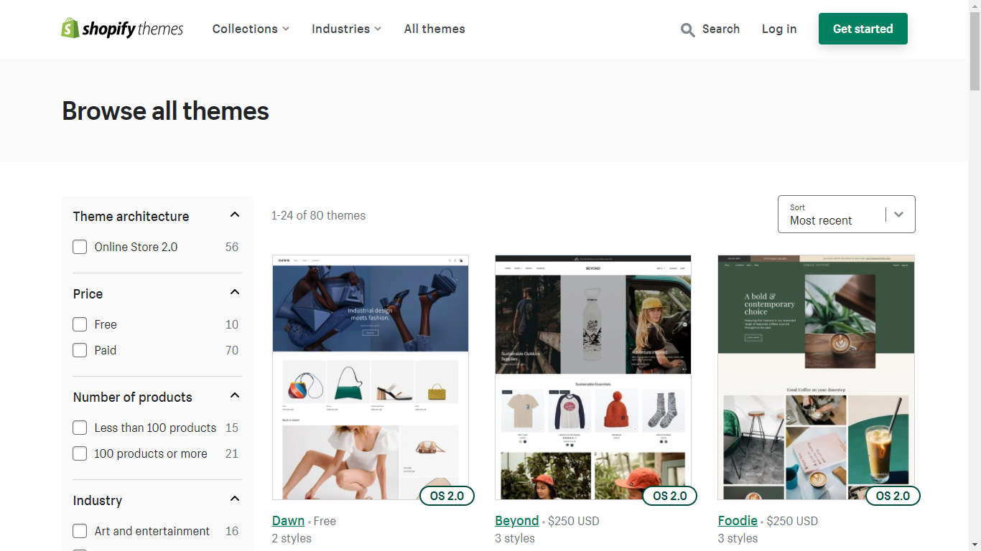Click the Theme architecture section title
This screenshot has height=551, width=981.
coord(131,216)
